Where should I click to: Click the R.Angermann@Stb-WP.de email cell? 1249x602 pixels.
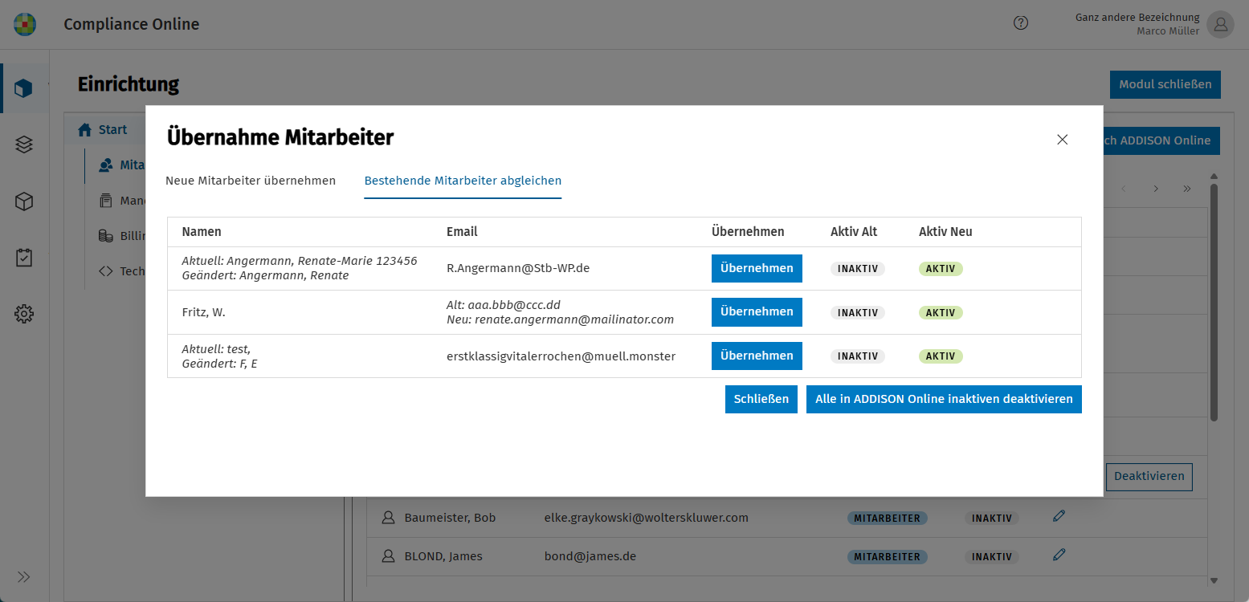(518, 268)
